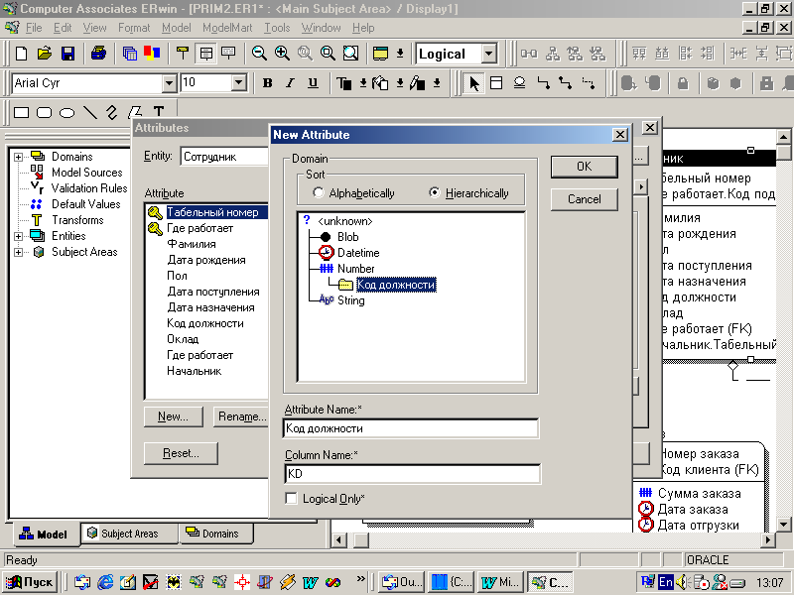
Task: Select the Datetime domain icon
Action: [327, 253]
